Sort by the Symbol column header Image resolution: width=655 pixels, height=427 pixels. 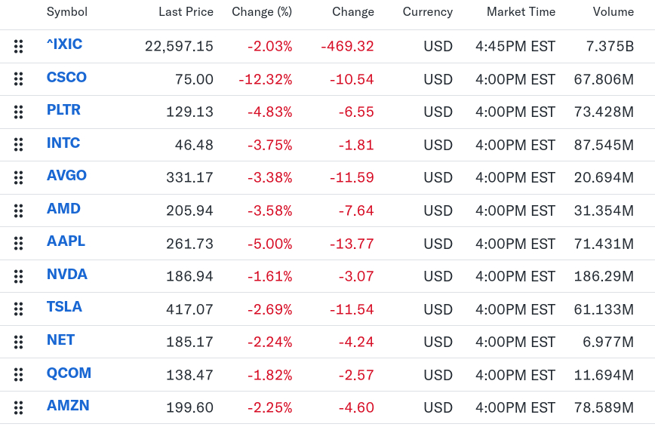point(67,12)
